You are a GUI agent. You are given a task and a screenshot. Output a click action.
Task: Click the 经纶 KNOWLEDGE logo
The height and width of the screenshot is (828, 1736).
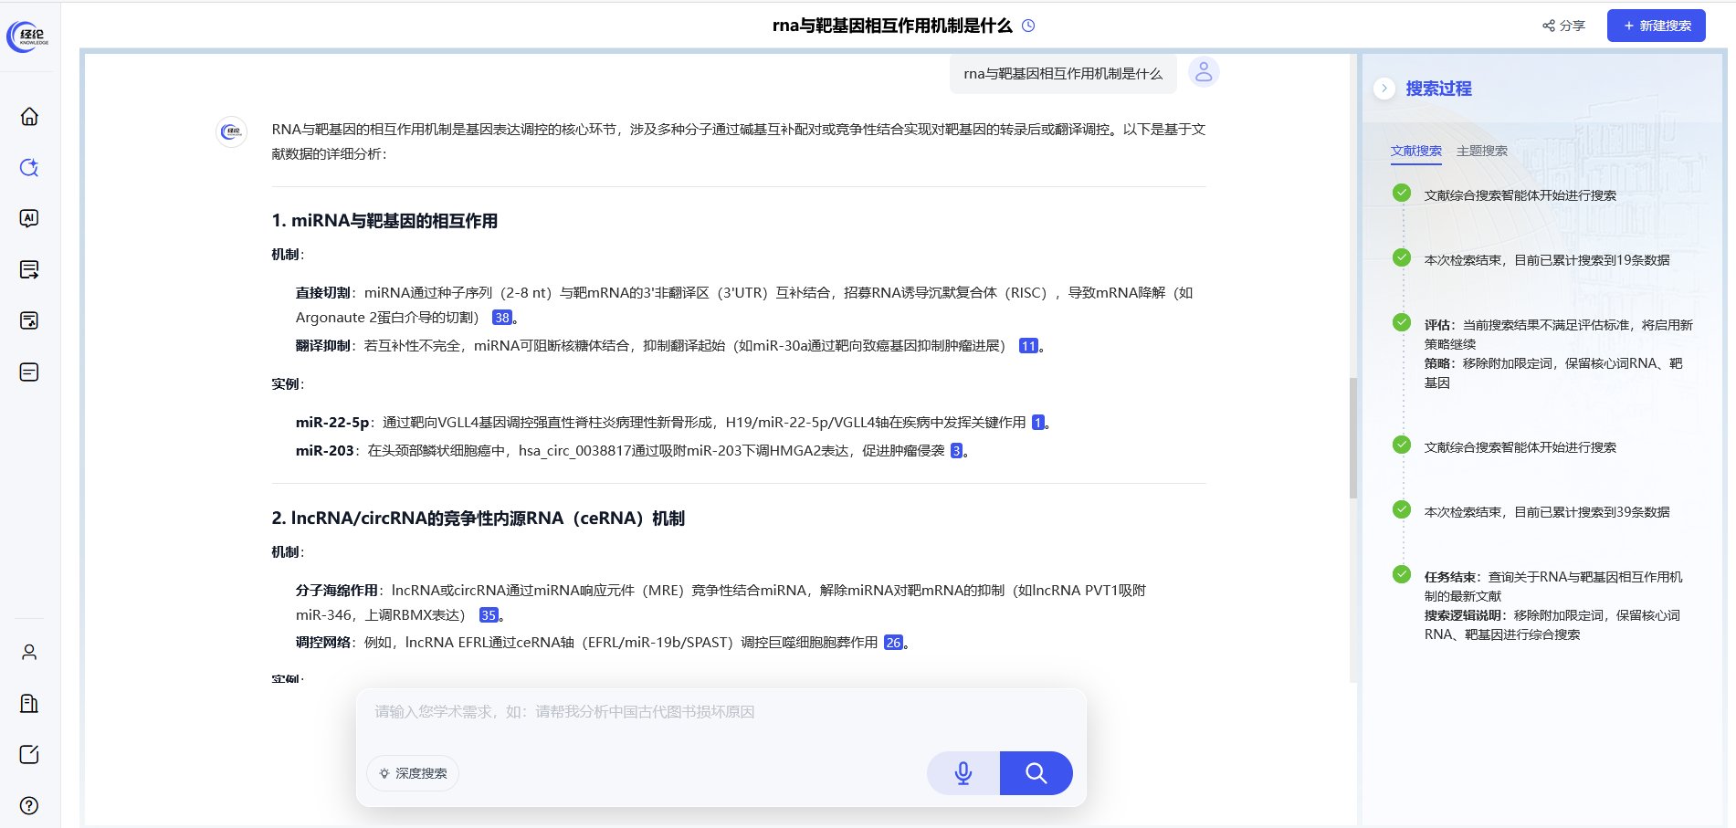pos(27,36)
